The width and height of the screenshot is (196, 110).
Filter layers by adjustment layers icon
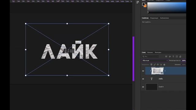pos(170,57)
